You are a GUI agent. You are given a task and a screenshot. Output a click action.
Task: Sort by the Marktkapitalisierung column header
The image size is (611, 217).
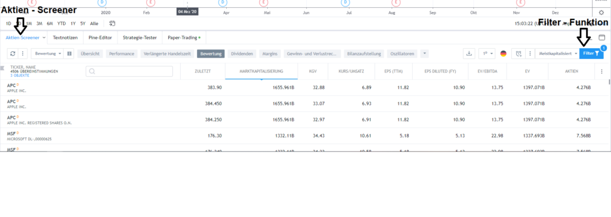tap(261, 71)
